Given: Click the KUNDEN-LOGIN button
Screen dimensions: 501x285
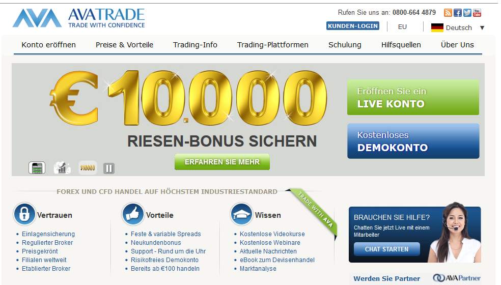Looking at the screenshot, I should (353, 26).
